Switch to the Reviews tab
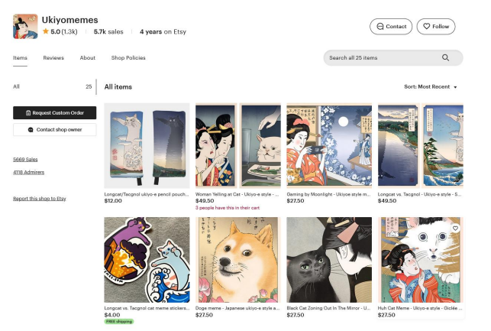 click(53, 58)
